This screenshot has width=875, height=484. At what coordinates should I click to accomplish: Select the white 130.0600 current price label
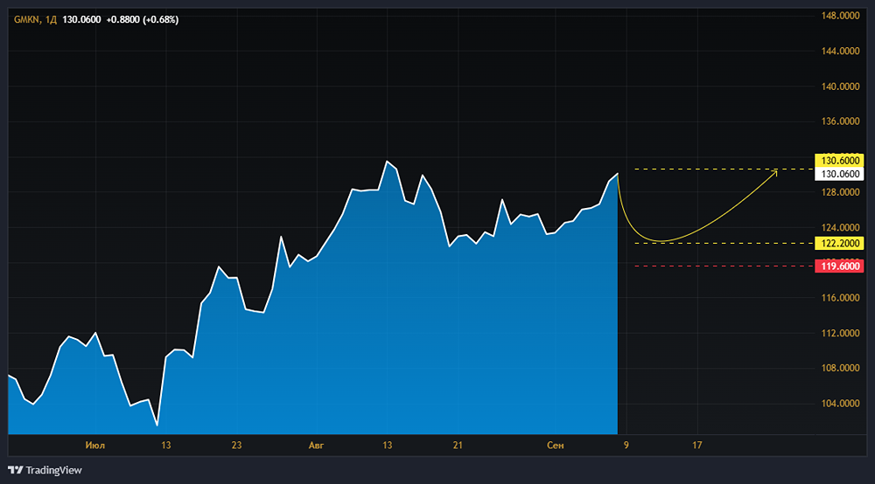[x=840, y=174]
